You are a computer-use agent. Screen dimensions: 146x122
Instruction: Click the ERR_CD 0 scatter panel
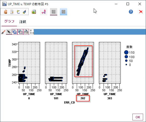29,63
